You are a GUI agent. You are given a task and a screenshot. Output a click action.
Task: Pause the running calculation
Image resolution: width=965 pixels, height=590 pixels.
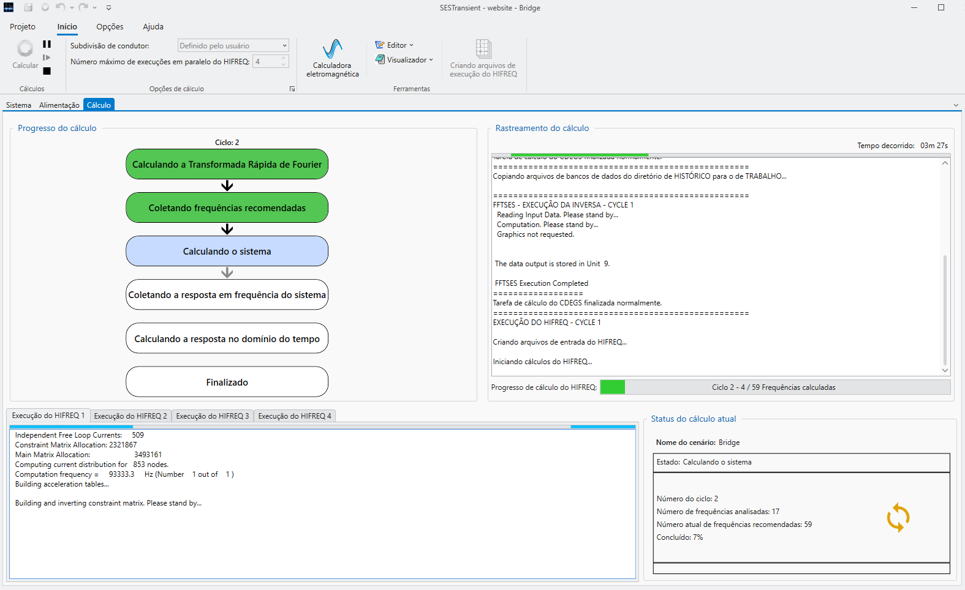coord(47,44)
